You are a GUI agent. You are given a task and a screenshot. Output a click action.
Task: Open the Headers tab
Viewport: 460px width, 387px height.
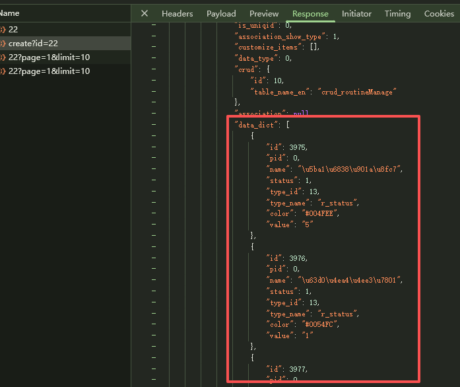177,14
